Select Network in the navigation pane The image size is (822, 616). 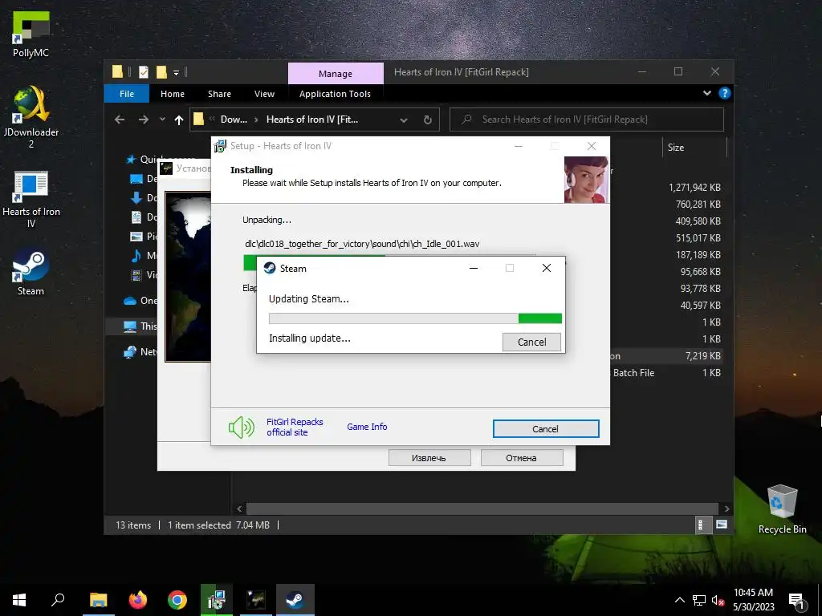(140, 352)
